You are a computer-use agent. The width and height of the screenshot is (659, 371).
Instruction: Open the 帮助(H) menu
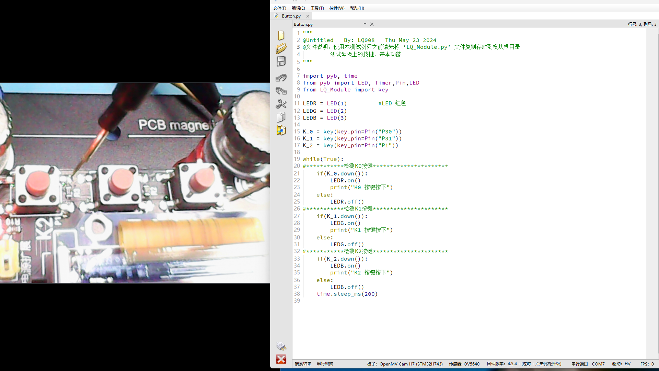click(357, 8)
